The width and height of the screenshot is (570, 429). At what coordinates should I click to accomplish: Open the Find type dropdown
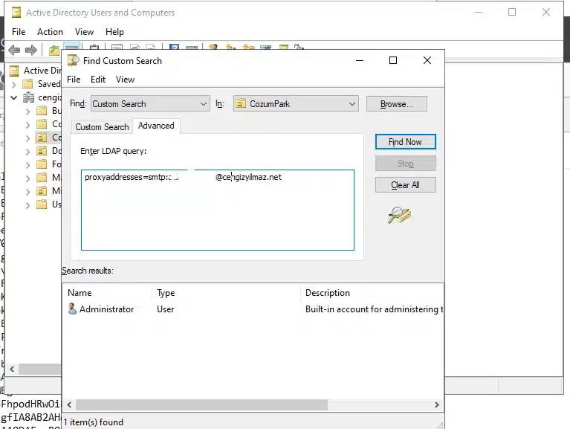click(204, 104)
